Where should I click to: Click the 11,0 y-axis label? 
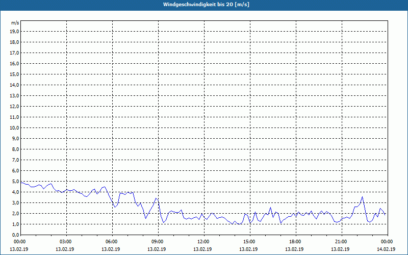[x=14, y=117]
